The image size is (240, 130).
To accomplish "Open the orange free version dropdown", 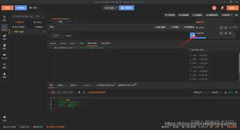I will [233, 8].
